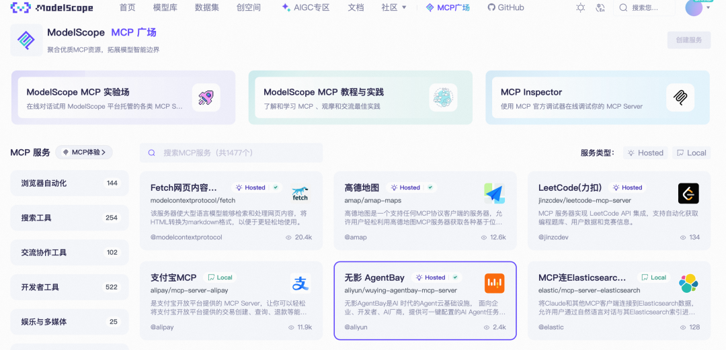Expand the 社区 dropdown menu
This screenshot has width=726, height=350.
click(393, 8)
